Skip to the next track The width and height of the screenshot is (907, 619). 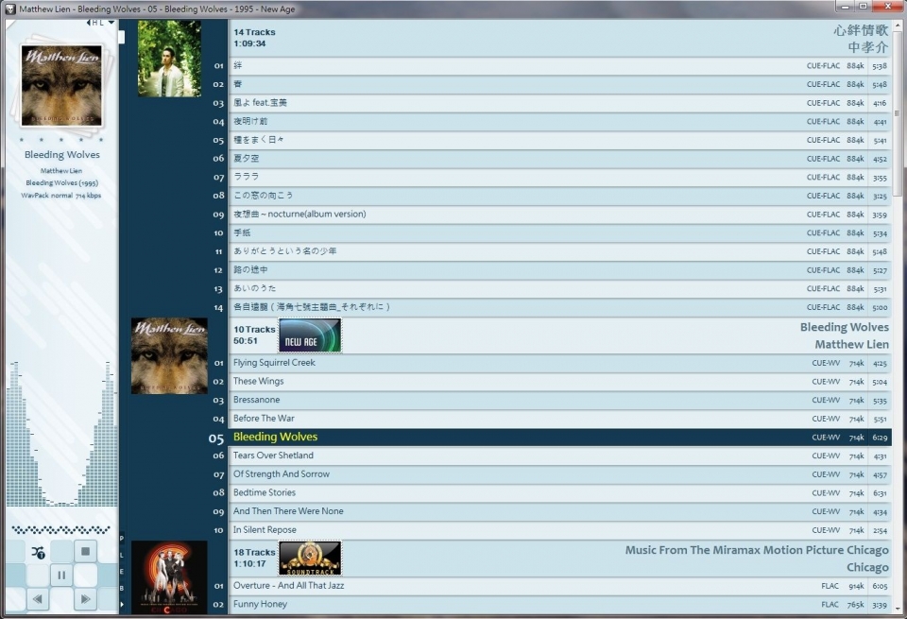point(86,599)
